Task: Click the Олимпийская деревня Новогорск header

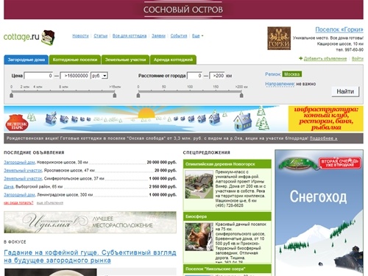Action: click(227, 164)
